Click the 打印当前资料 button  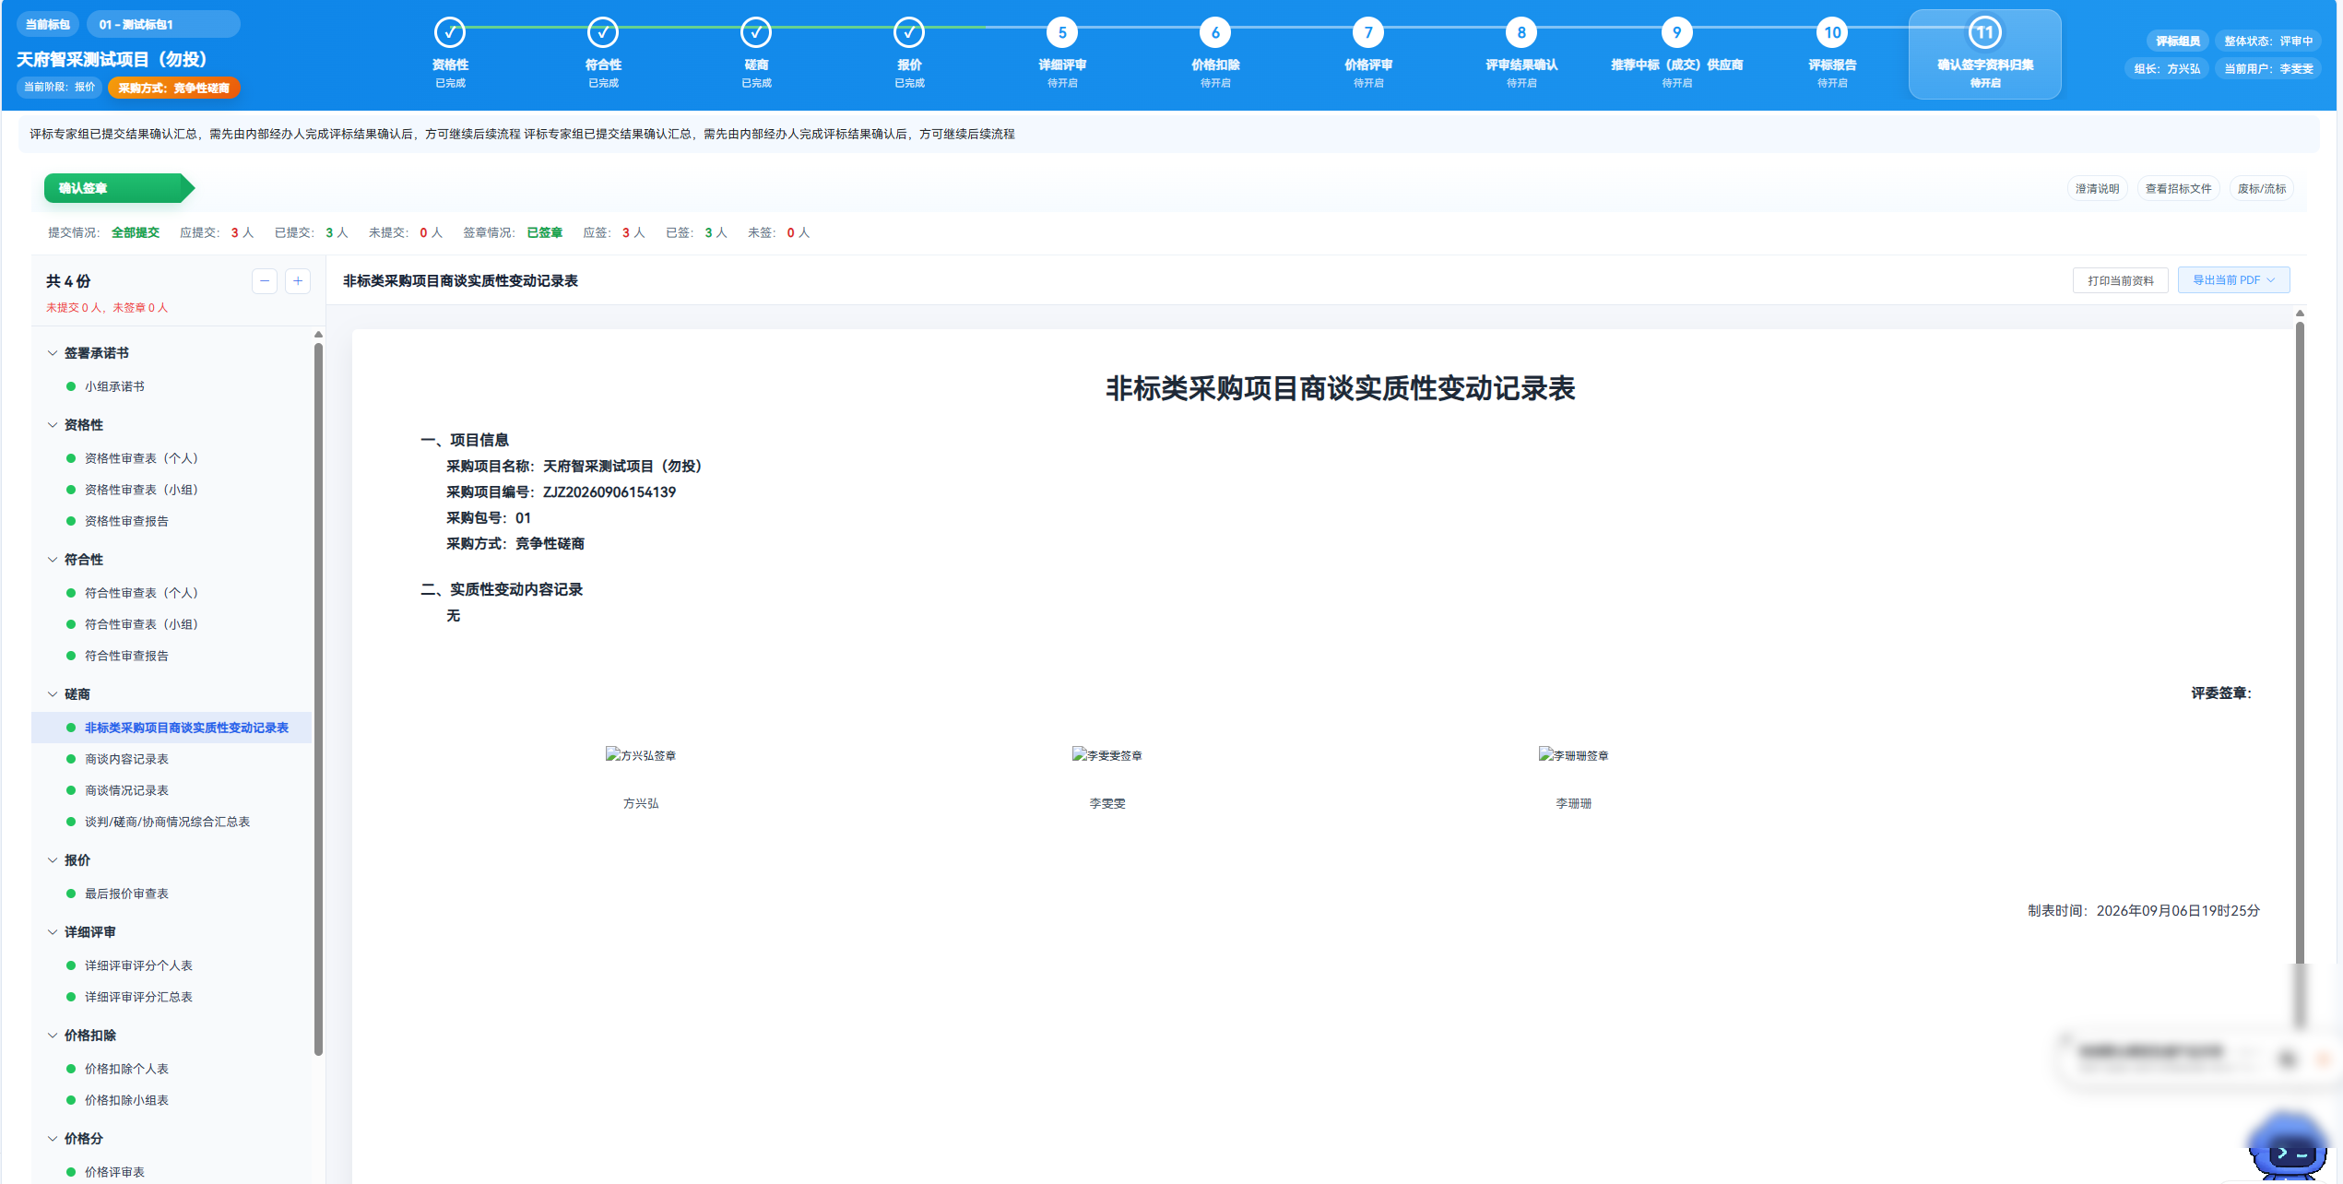(2121, 280)
